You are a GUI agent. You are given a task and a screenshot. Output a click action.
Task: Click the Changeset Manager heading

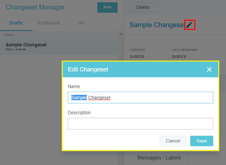(35, 7)
